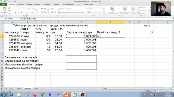
Task: Click the Вставить cells button in Ячейки group
Action: point(142,8)
